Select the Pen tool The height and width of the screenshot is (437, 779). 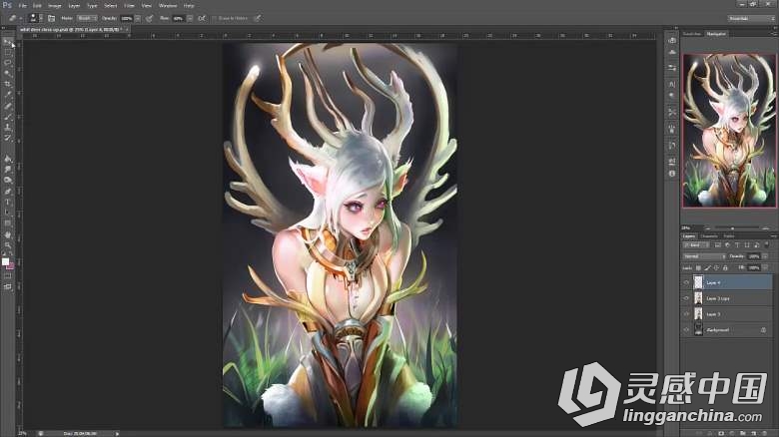tap(7, 192)
